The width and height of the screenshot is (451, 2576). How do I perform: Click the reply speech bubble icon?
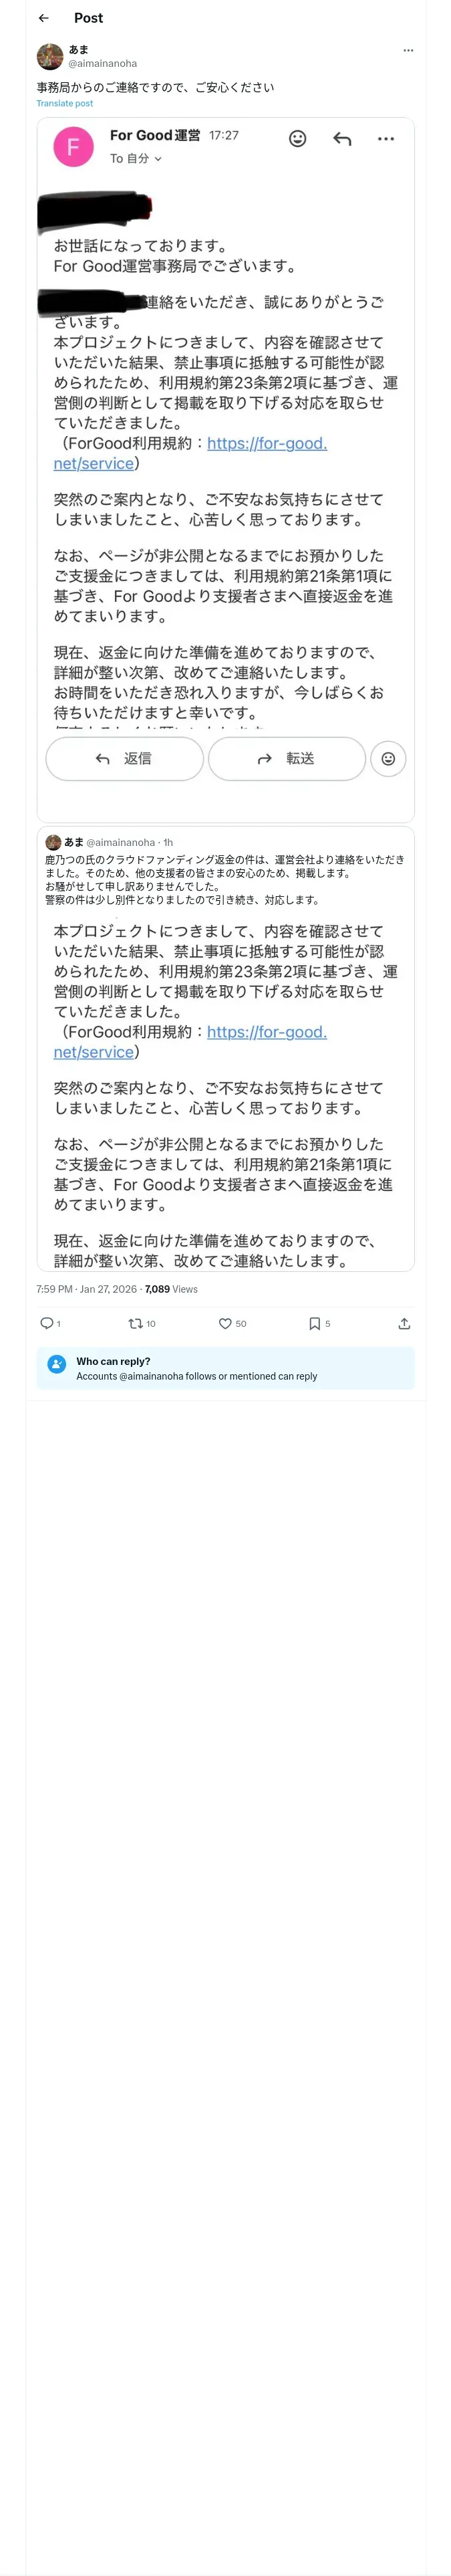coord(47,1323)
